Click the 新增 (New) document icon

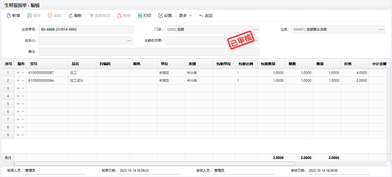pos(9,16)
